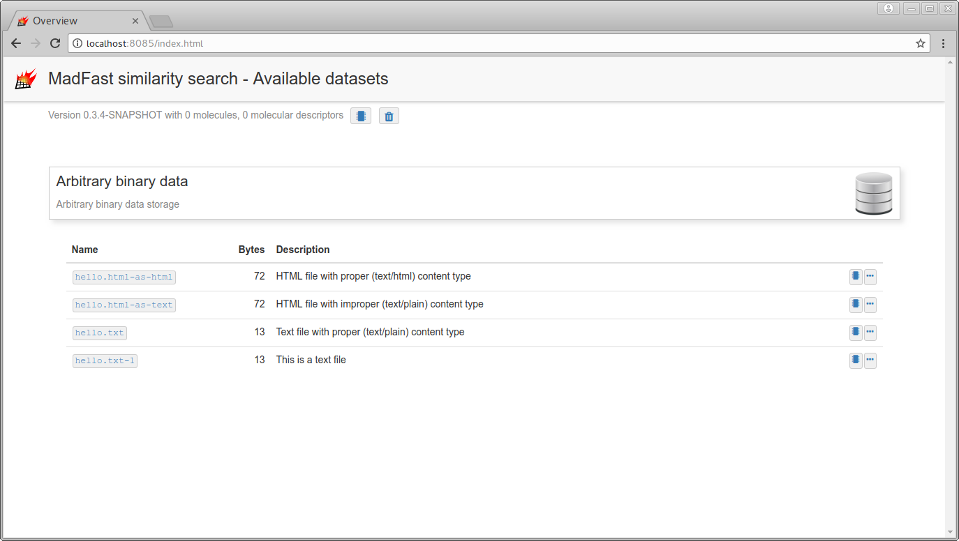Click the chip icon for hello.html-as-html

coord(855,277)
